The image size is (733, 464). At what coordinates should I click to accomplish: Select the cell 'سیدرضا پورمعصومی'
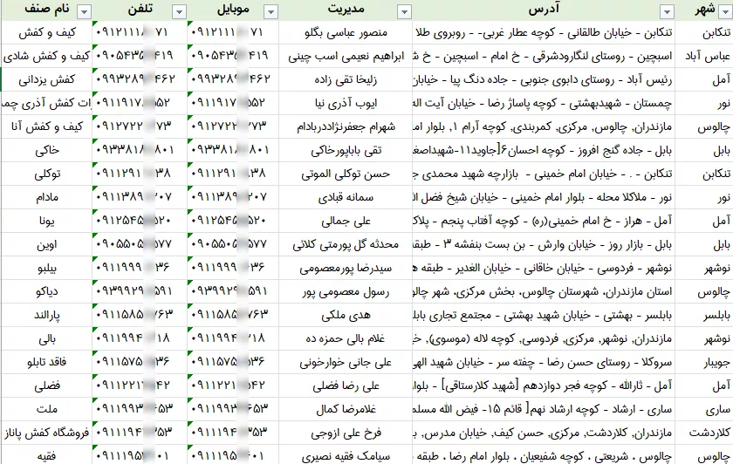pos(346,269)
